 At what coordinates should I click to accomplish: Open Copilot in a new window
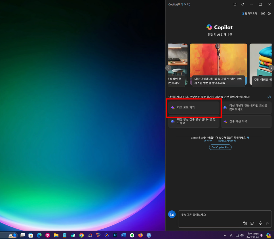235,4
